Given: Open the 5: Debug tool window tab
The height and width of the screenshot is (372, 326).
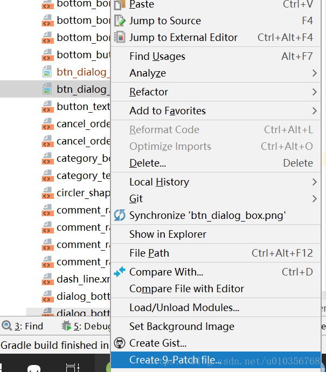Looking at the screenshot, I should [x=86, y=326].
